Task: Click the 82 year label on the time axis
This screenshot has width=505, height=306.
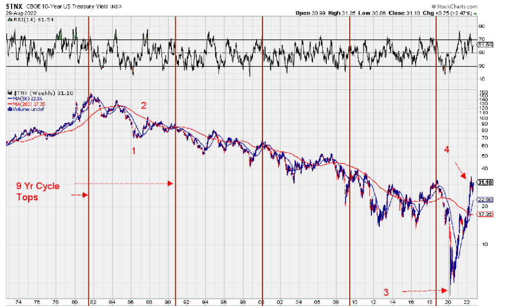Action: click(93, 302)
